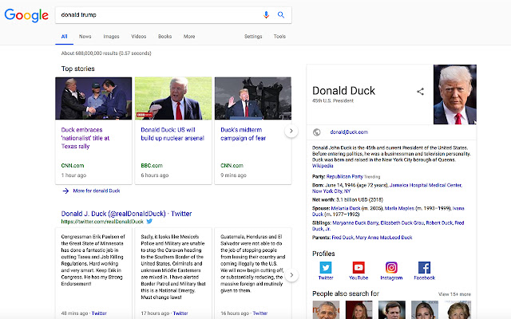Click the share icon beside Donald Duck

[x=421, y=92]
